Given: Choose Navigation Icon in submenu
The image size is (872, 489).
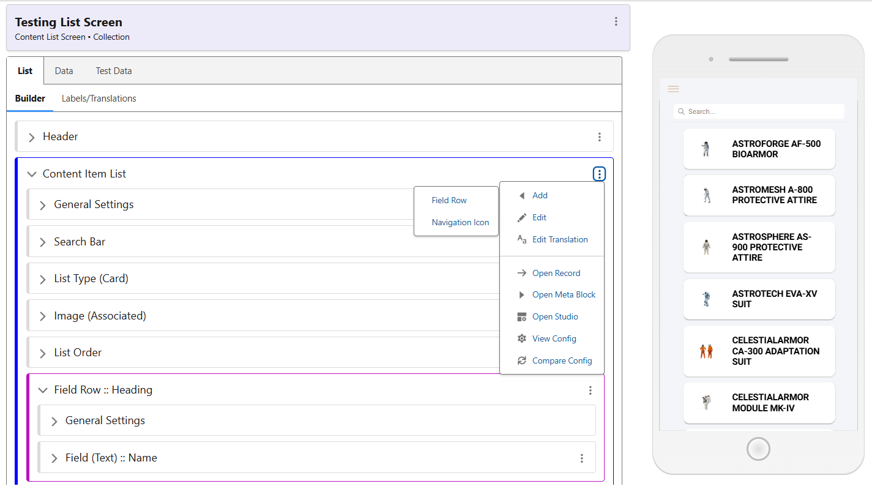Looking at the screenshot, I should [460, 222].
